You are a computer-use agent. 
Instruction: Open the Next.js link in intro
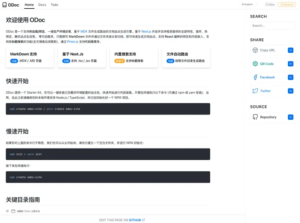(146, 31)
